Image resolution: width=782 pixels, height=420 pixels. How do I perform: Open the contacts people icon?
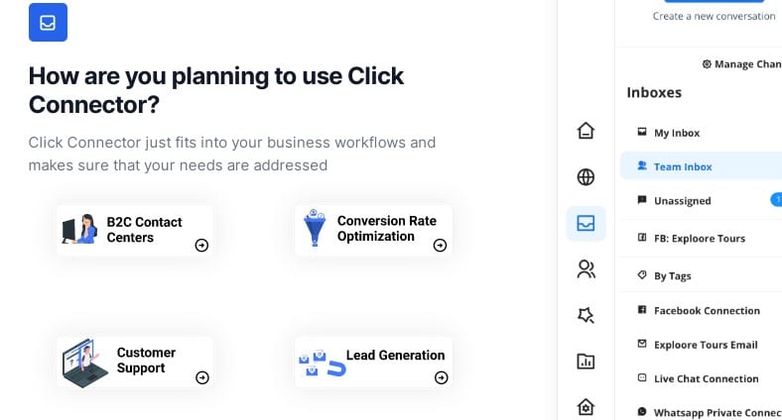586,269
